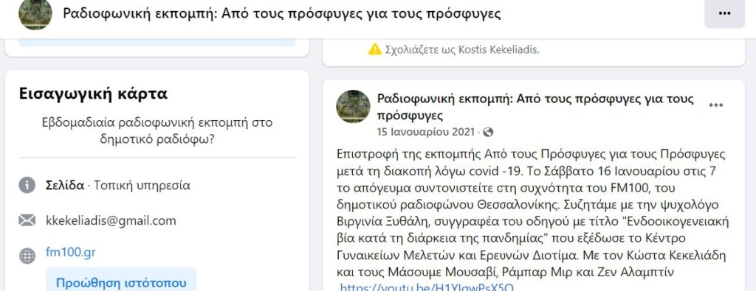Open the post's three-dot options menu
Screen dimensions: 756x291
click(x=716, y=105)
